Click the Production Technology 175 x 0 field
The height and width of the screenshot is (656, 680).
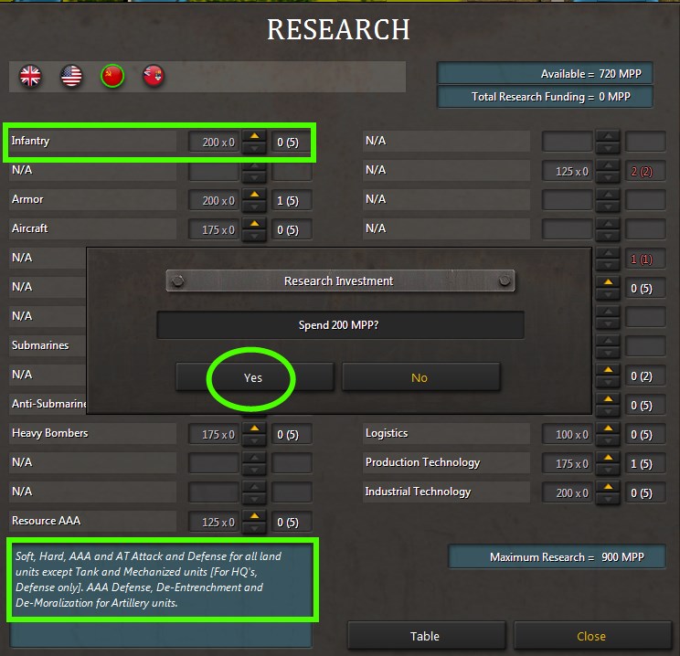[x=568, y=464]
